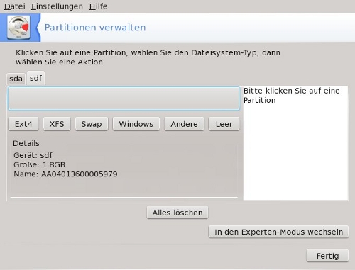Screen dimensions: 355x270
Task: Choose the Andere filesystem type button
Action: click(184, 124)
